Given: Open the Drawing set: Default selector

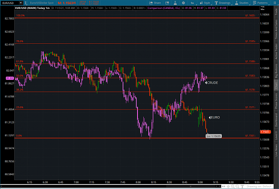Looking at the screenshot, I should click(x=259, y=186).
